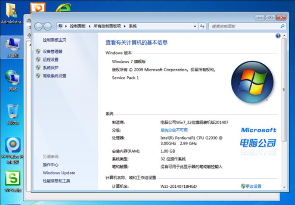This screenshot has height=205, width=295.
Task: Launch the WPS spreadsheet desktop icon
Action: pyautogui.click(x=13, y=181)
